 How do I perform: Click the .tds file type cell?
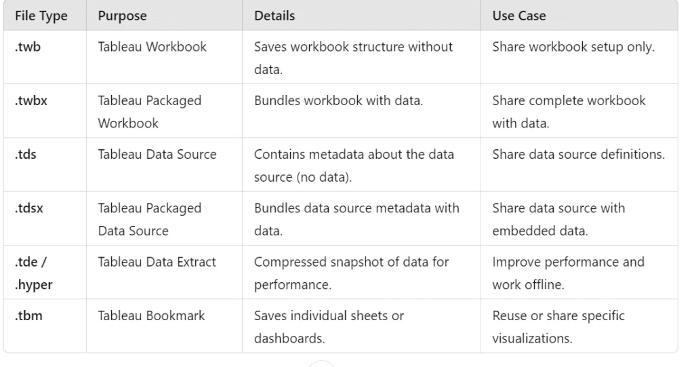coord(24,154)
